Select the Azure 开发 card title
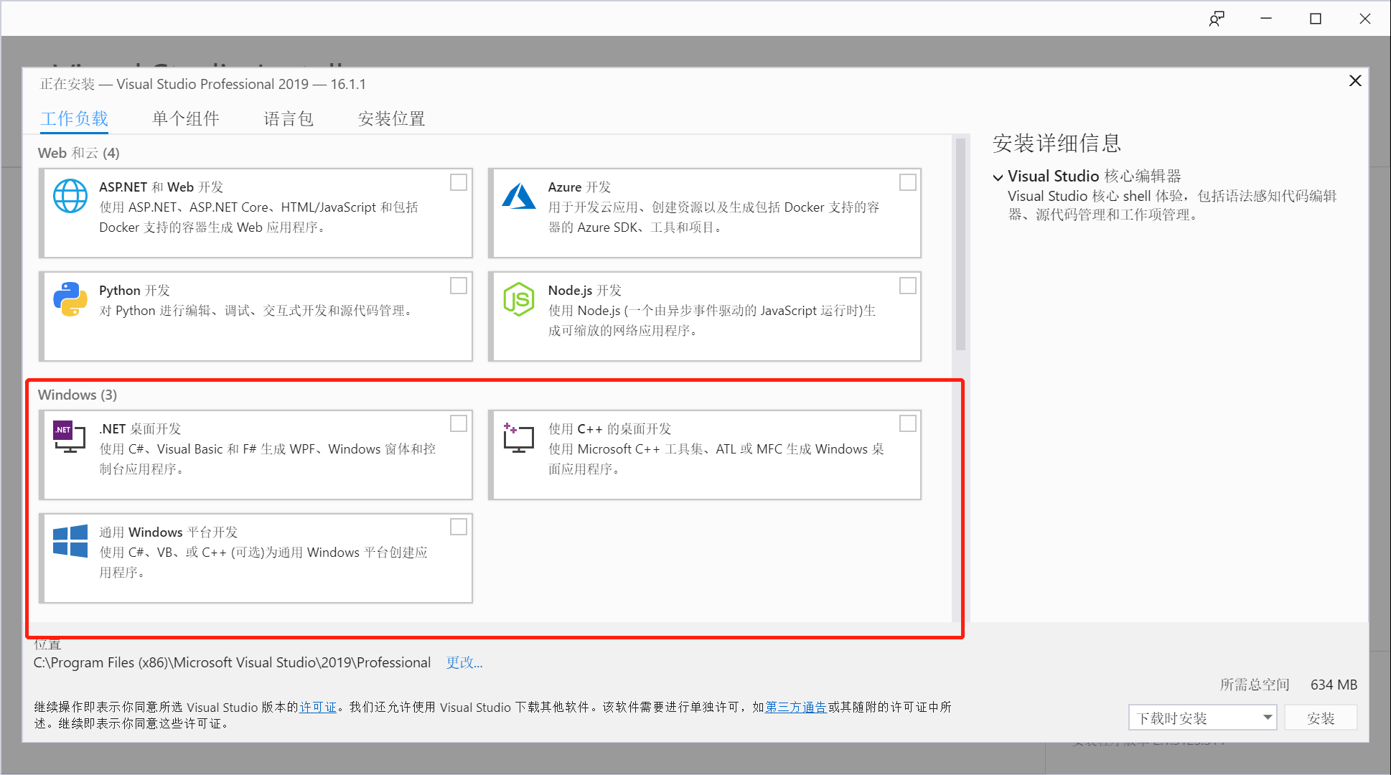1391x775 pixels. tap(579, 187)
